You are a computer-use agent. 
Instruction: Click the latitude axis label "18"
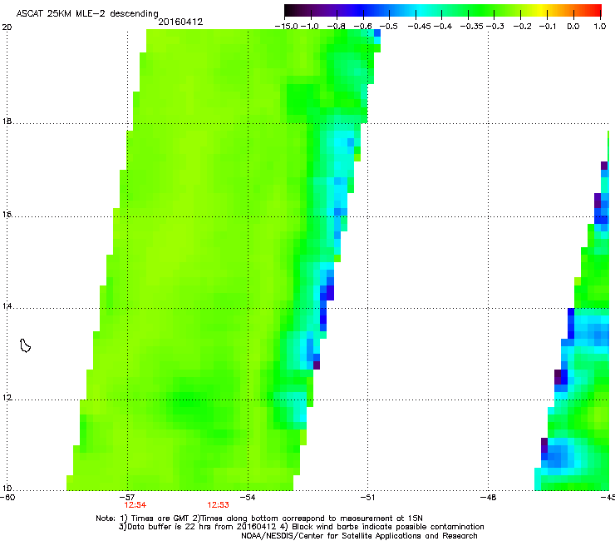click(7, 122)
